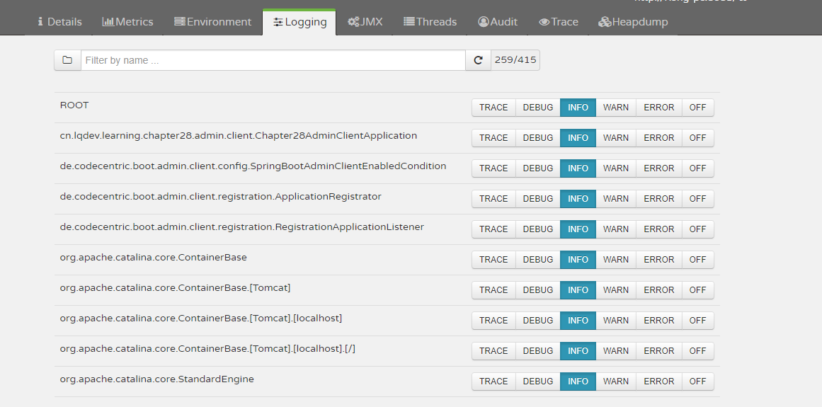Open the Trace tab
822x407 pixels.
click(559, 22)
